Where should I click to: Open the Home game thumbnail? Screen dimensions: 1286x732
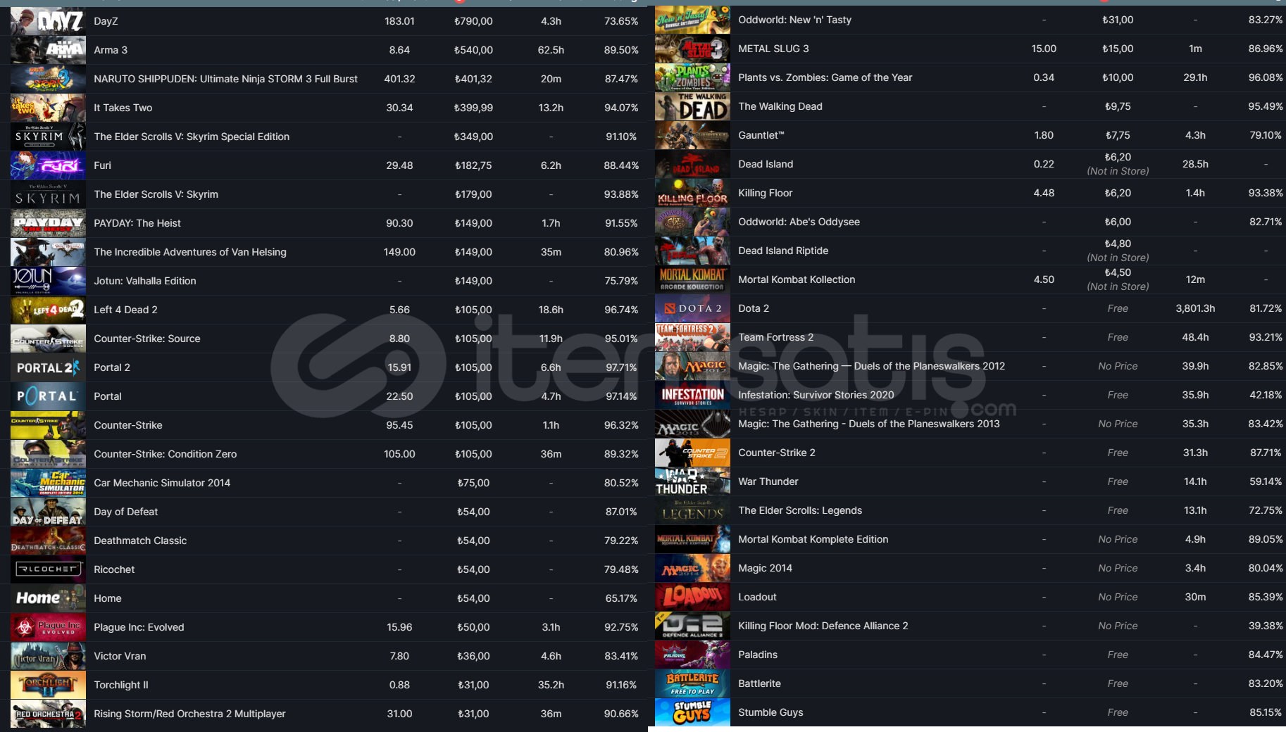point(48,598)
